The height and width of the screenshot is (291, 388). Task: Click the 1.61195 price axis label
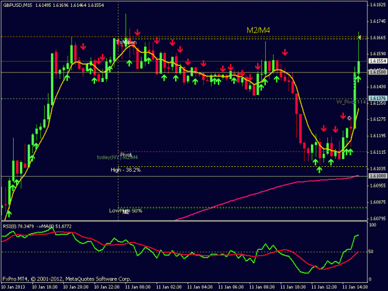pos(378,136)
